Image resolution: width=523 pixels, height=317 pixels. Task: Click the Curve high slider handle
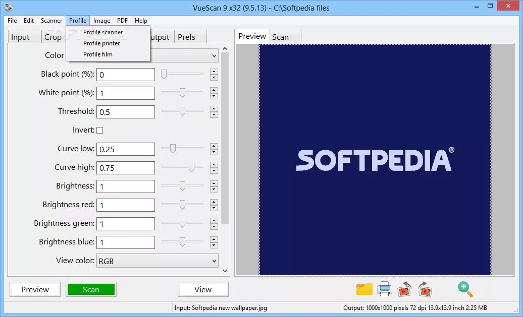coord(191,167)
